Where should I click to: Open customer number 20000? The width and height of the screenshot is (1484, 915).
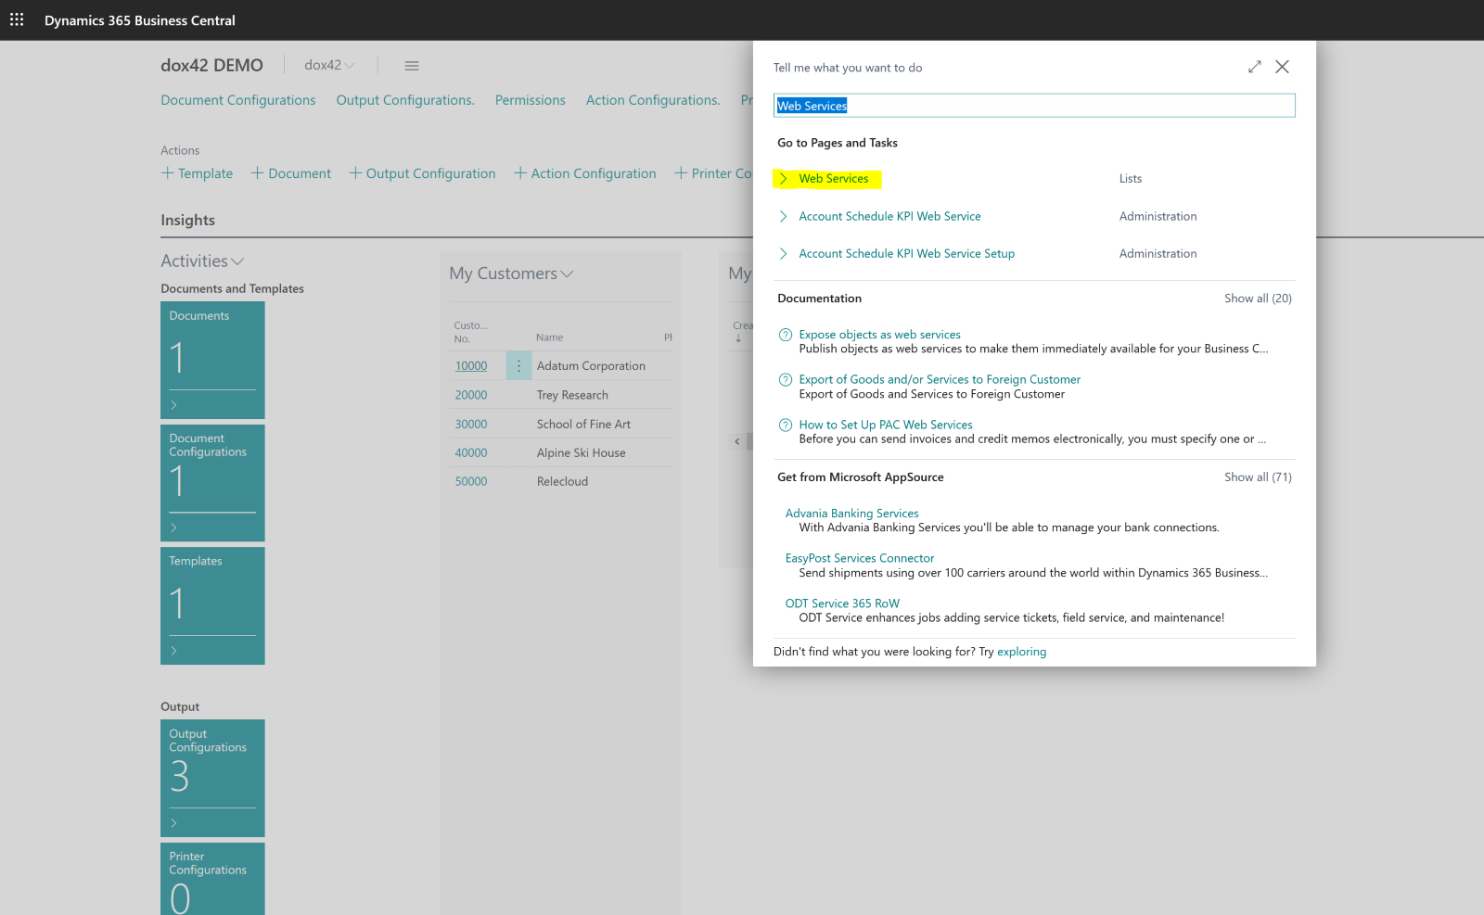coord(471,395)
